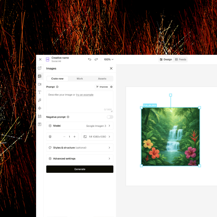
Task: Click inside the prompt description field
Action: click(x=79, y=102)
